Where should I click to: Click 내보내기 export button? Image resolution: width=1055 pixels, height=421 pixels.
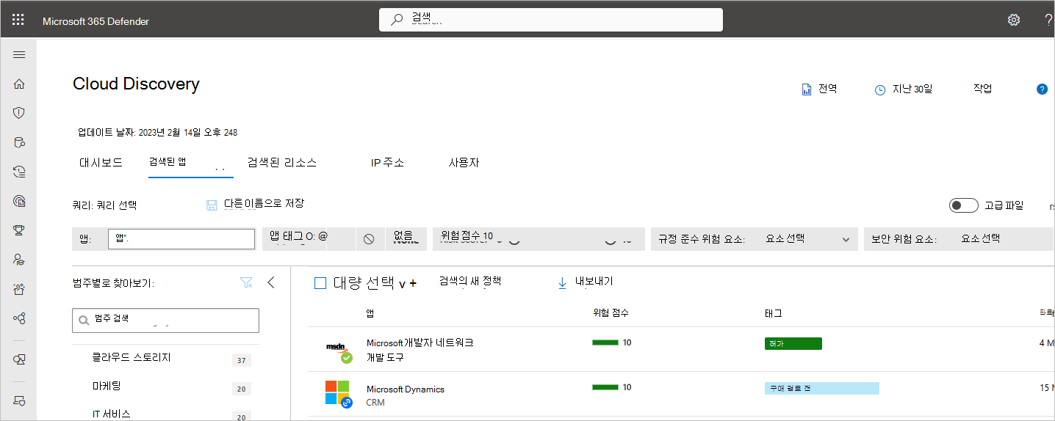[594, 282]
